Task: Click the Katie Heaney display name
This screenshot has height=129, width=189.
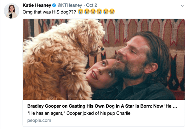Action: point(36,5)
